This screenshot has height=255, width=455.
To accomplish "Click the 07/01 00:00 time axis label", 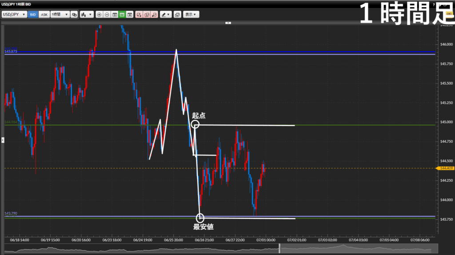I will point(266,240).
